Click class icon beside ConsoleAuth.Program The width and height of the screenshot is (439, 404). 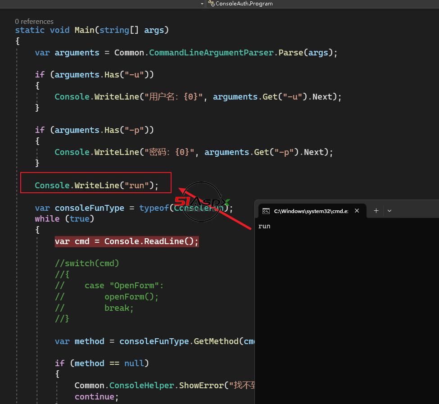[x=211, y=3]
